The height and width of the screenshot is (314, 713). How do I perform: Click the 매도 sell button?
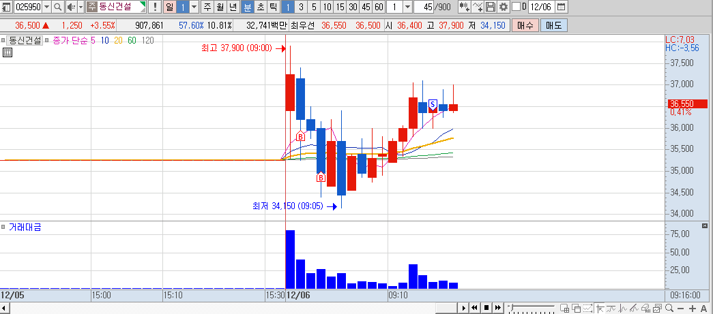click(x=554, y=25)
